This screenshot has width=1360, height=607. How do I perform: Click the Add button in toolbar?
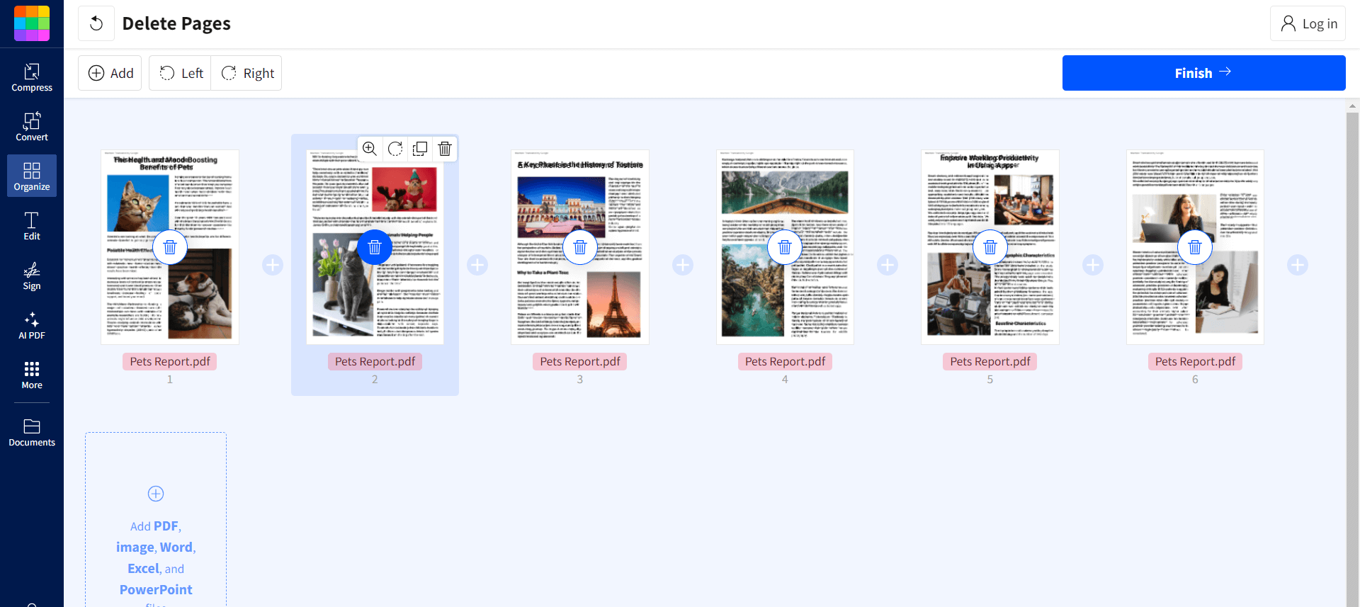110,73
